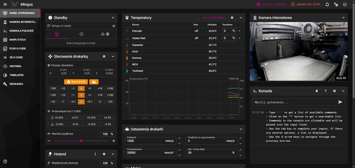The image size is (355, 168).
Task: Collapse the Temperatury panel
Action: pos(241,18)
